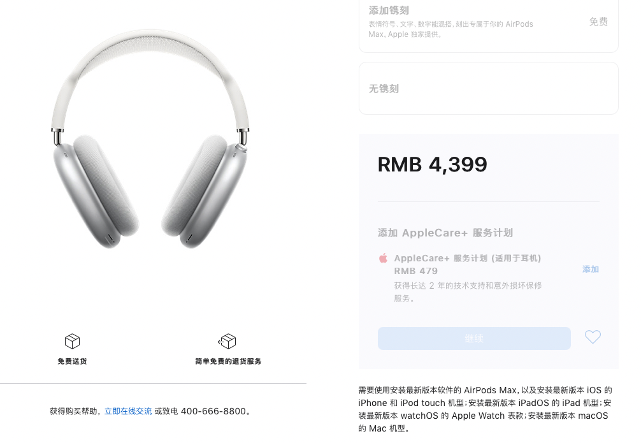Click the 简单免费的退货服务 label
The width and height of the screenshot is (641, 443).
(228, 361)
